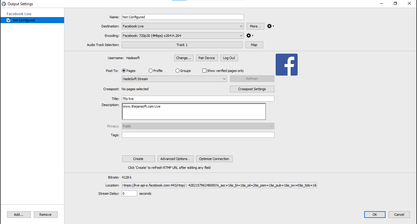This screenshot has width=417, height=224.
Task: Click the 4128 k bitrate value
Action: (126, 177)
